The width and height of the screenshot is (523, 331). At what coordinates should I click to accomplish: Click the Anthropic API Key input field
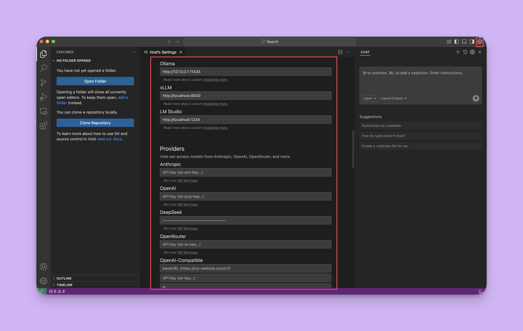pyautogui.click(x=245, y=172)
